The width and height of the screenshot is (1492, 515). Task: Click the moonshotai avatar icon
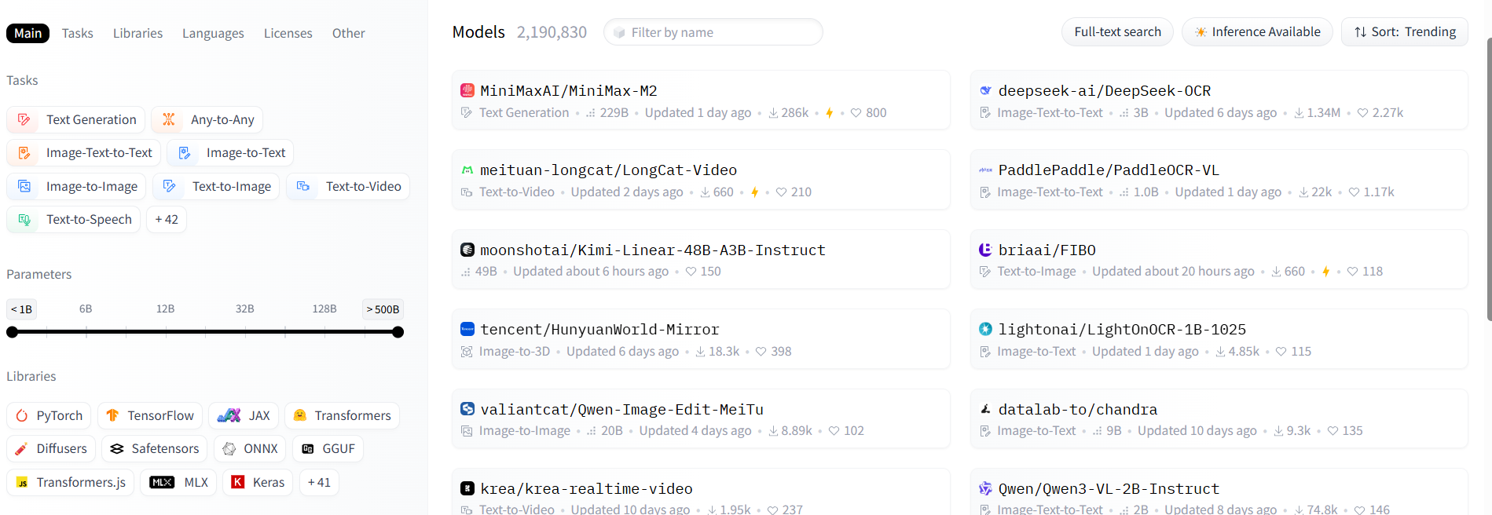[467, 250]
